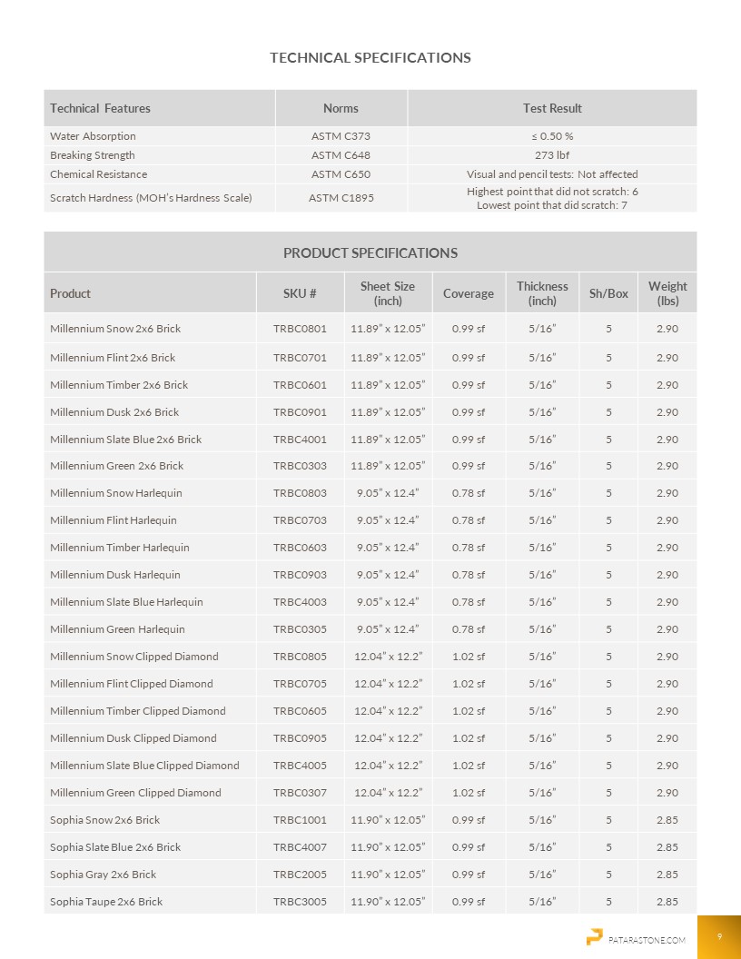Click Millennium Slate Blue Clipped Diamond row
This screenshot has height=959, width=741.
click(144, 766)
